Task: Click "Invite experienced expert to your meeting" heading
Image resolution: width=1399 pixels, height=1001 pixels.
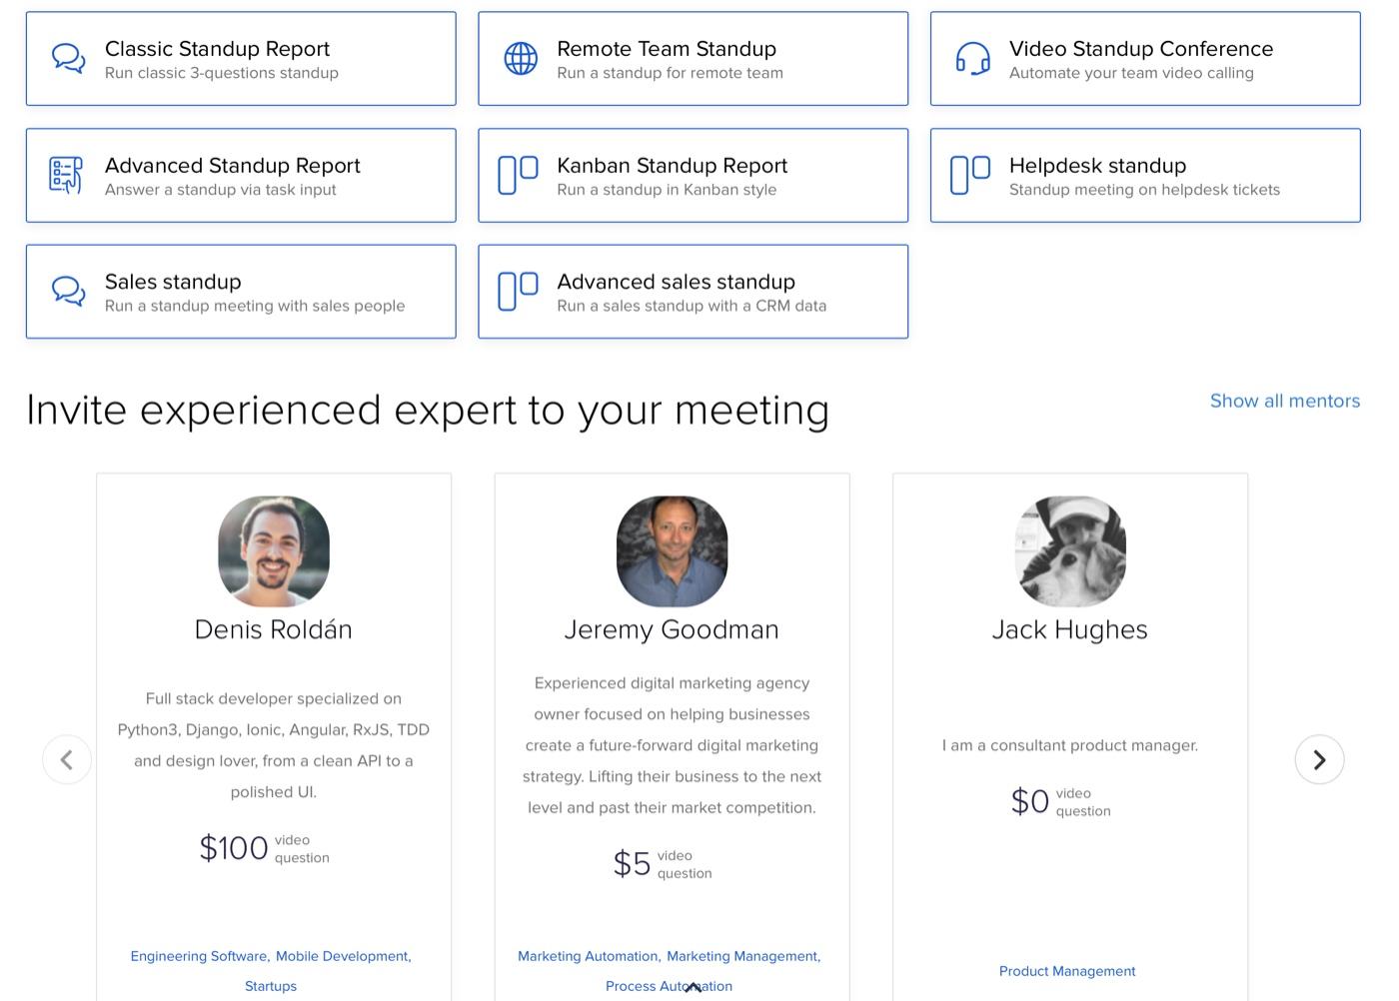Action: click(428, 411)
